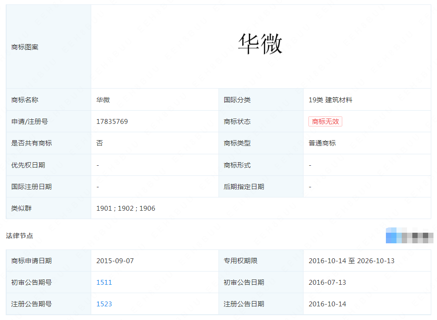Click the 华微 trademark image
The height and width of the screenshot is (320, 437).
pos(260,44)
